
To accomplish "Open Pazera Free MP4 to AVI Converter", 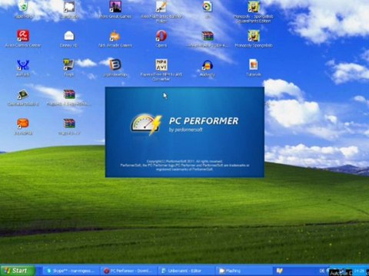I will click(161, 65).
